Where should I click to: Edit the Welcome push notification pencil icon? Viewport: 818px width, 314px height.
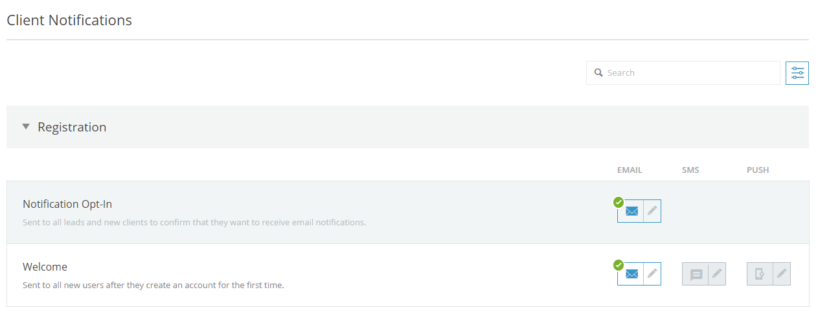(782, 274)
